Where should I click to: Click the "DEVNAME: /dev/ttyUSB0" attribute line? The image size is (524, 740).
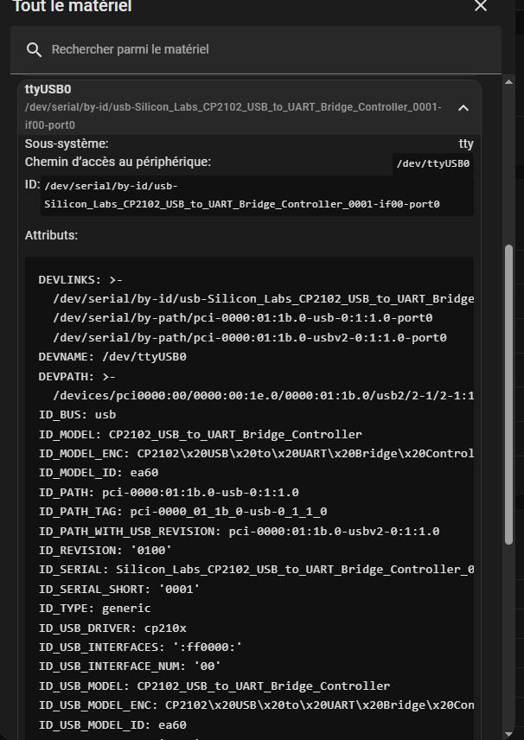pyautogui.click(x=112, y=357)
